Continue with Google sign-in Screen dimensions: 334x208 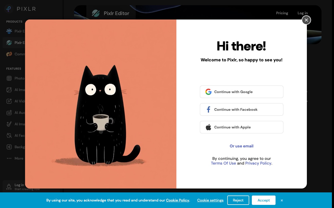coord(241,92)
